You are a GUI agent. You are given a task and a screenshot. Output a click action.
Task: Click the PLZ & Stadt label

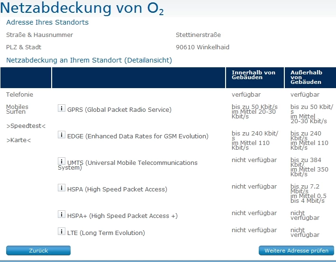[24, 47]
